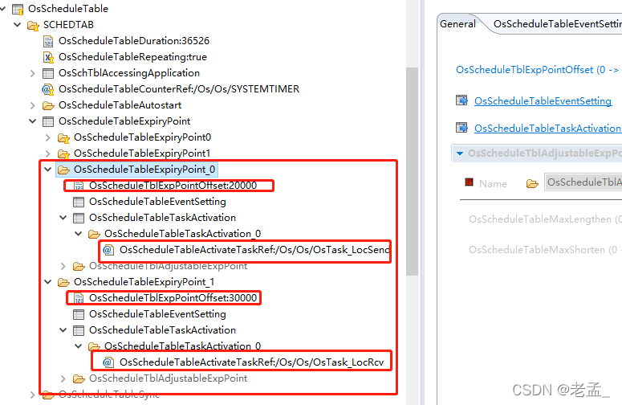Click the EventSetting table icon under ExpiryPoint_0

79,202
